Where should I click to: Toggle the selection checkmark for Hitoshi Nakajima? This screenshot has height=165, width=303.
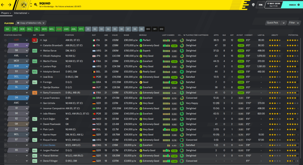[x=5, y=56]
